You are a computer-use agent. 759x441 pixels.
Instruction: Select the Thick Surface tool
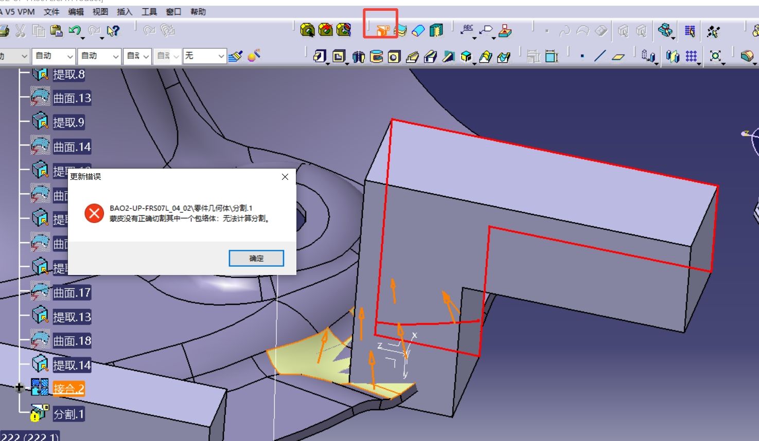(400, 31)
